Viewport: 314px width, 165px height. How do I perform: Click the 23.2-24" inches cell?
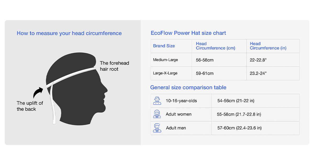pos(258,73)
